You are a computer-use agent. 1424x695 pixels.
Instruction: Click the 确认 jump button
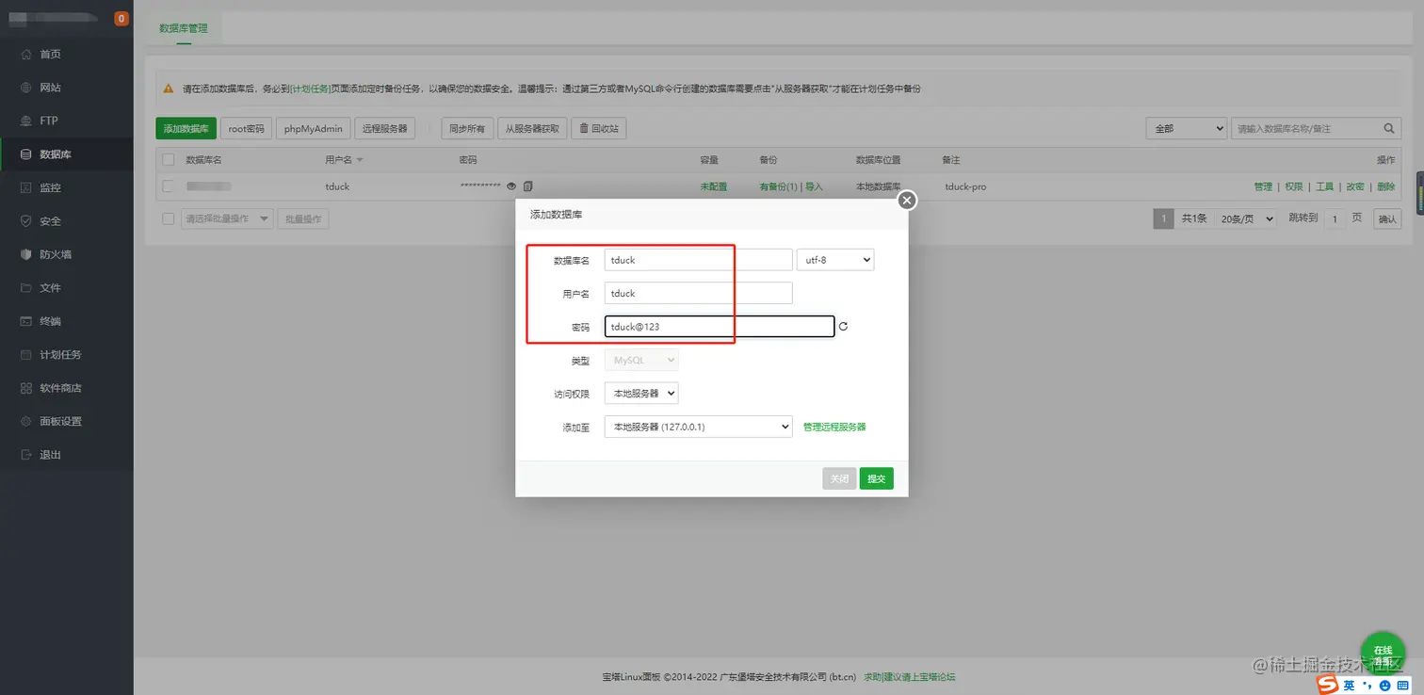point(1387,218)
